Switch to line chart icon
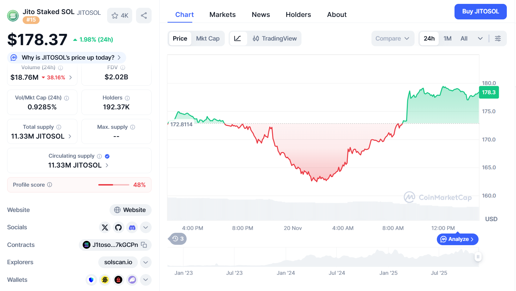 238,38
